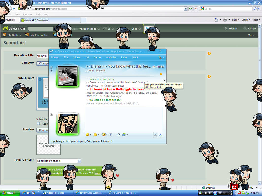
Task: Click the magnifier search icon beside Google box
Action: pos(255,9)
